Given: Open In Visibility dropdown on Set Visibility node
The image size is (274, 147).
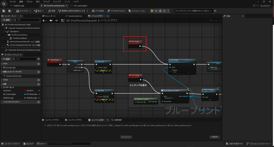Looking at the screenshot, I should [181, 72].
